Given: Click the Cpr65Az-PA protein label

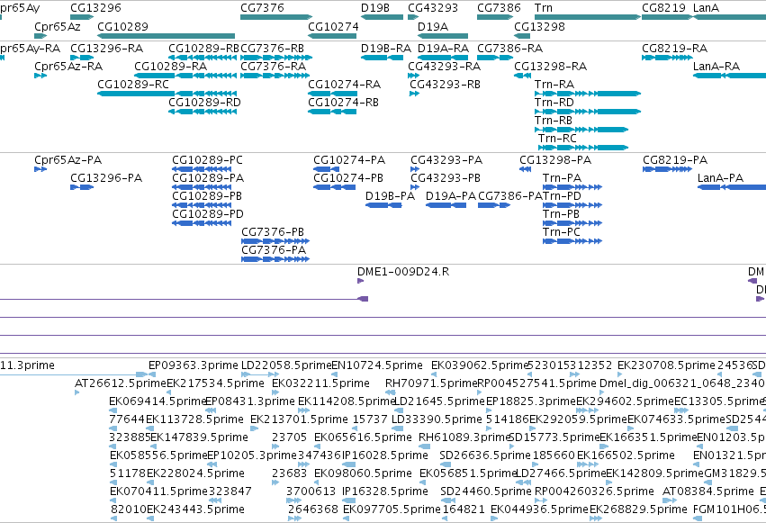Looking at the screenshot, I should tap(68, 160).
